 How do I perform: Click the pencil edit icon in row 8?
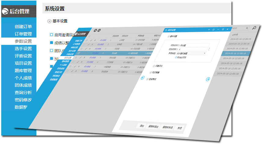(72, 71)
